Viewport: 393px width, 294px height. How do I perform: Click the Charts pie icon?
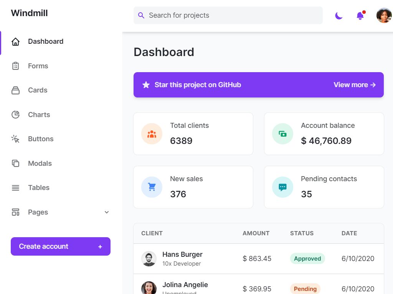pyautogui.click(x=15, y=114)
